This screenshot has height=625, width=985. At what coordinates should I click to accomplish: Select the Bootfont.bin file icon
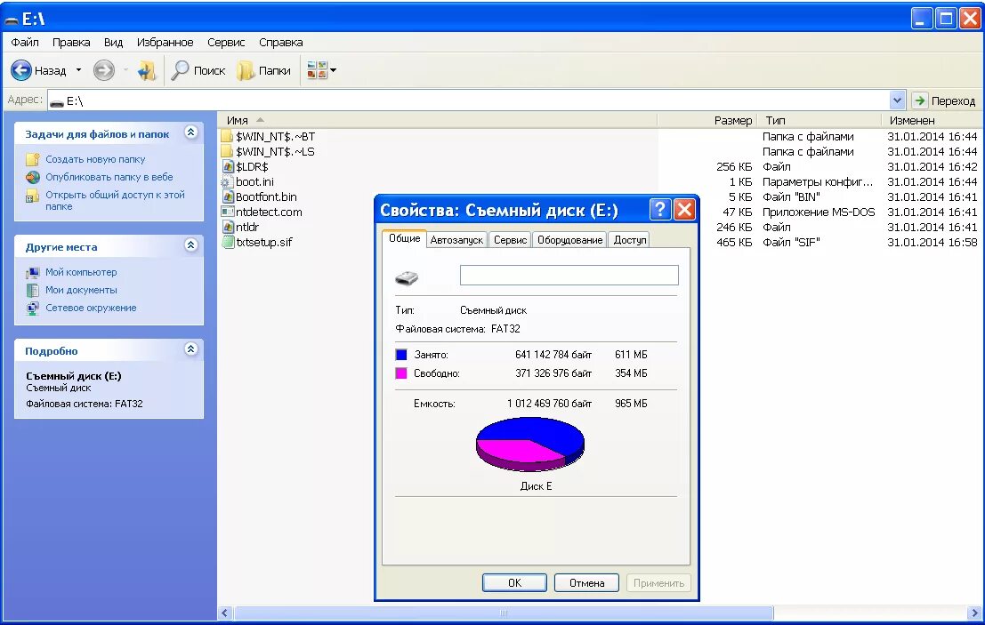pyautogui.click(x=228, y=196)
